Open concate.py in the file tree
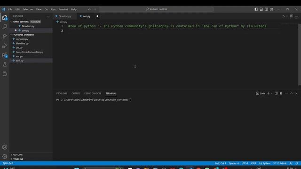Image resolution: width=301 pixels, height=169 pixels. coord(22,39)
